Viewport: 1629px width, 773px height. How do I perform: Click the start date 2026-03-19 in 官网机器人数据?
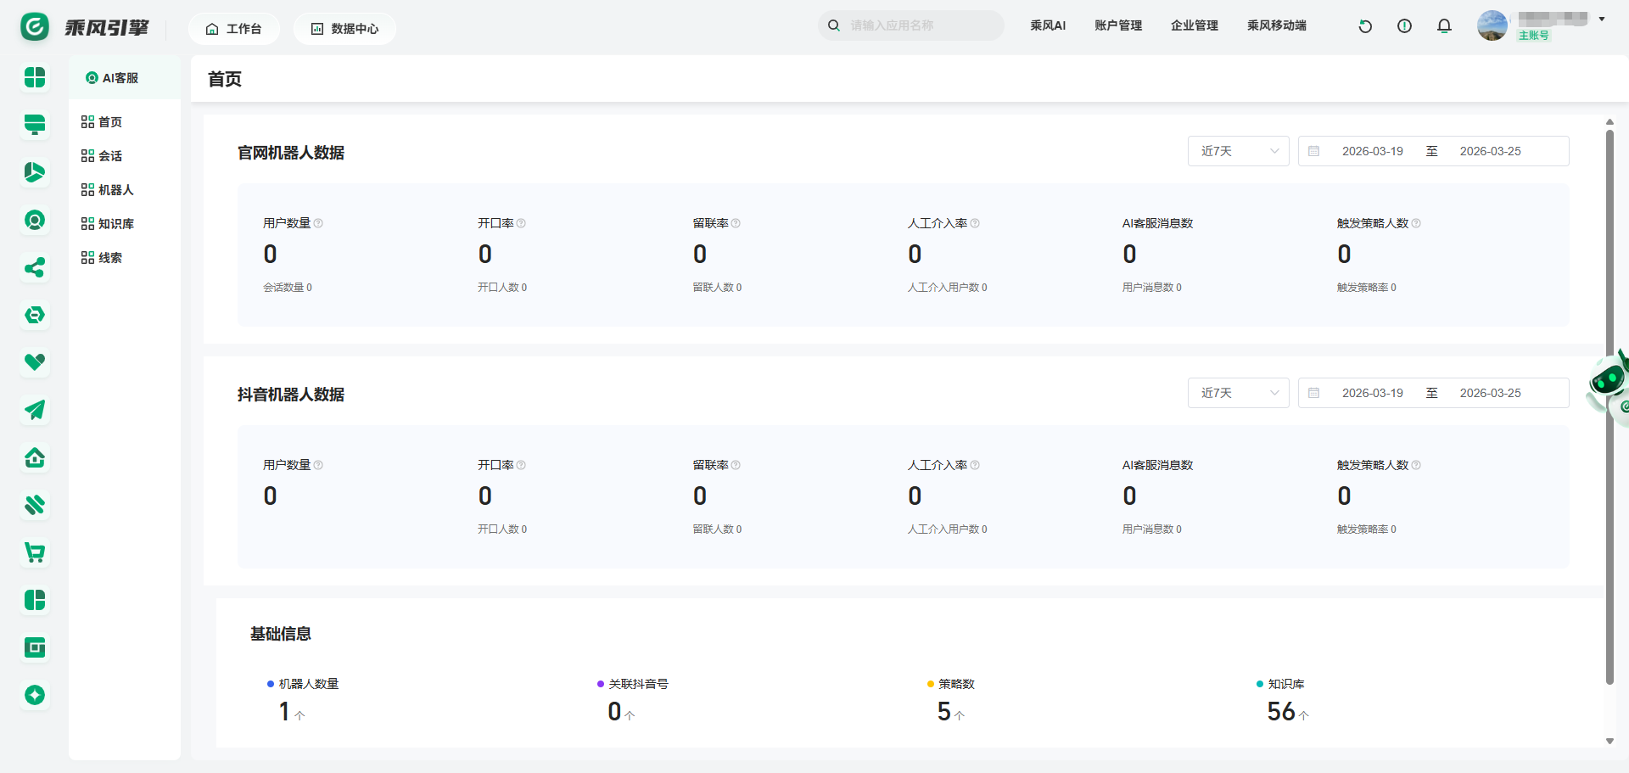(1372, 151)
